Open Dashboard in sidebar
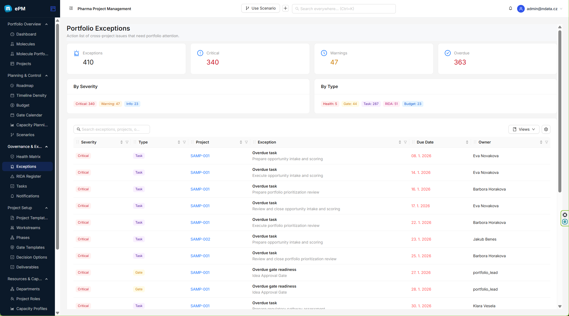The width and height of the screenshot is (569, 316). (27, 34)
